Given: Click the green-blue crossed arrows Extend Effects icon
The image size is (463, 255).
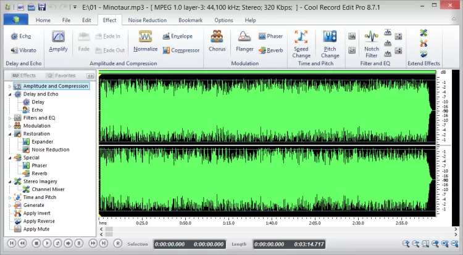Looking at the screenshot, I should (423, 33).
